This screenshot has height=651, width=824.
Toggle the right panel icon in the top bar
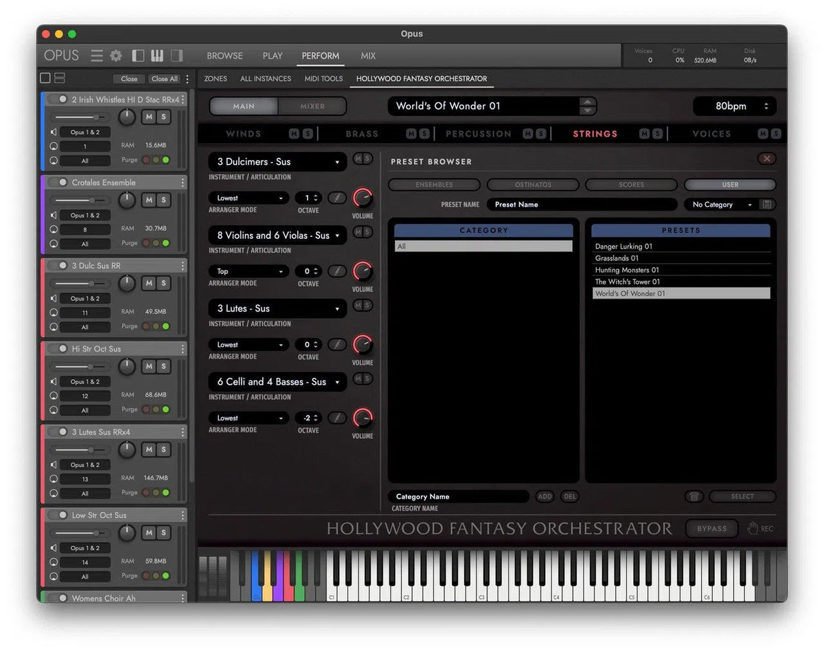[x=176, y=55]
